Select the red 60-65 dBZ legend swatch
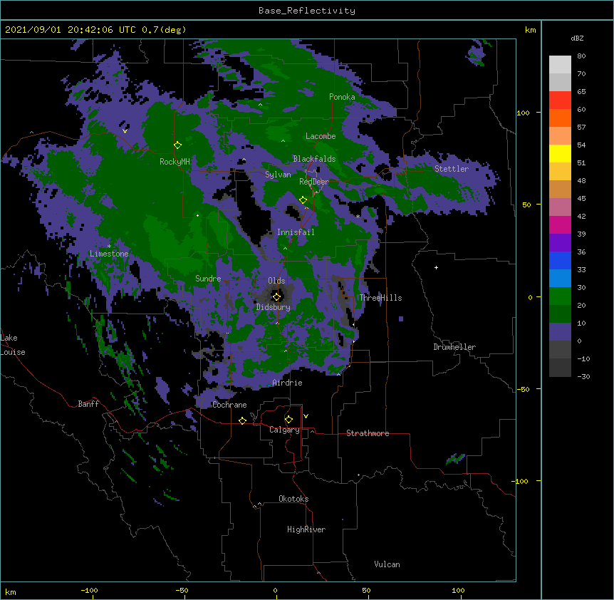 point(560,100)
